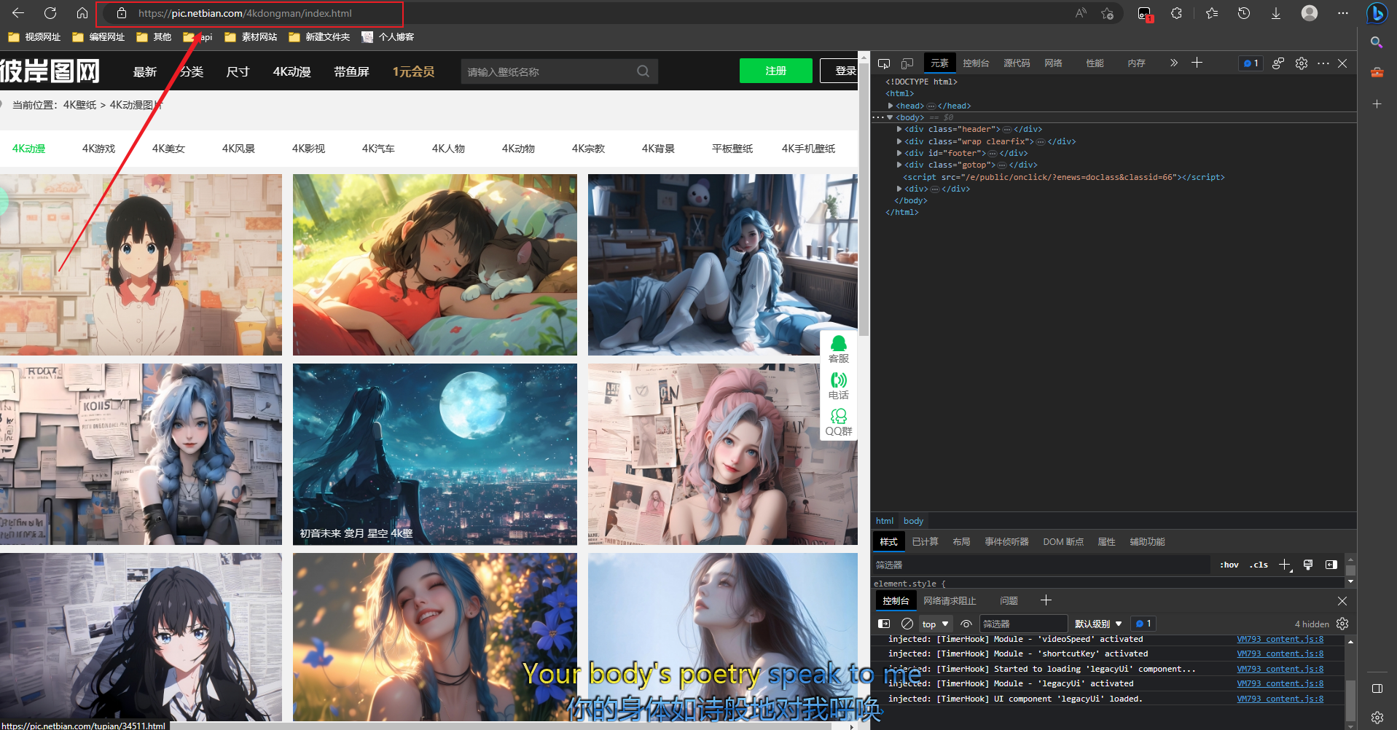This screenshot has width=1397, height=730.
Task: Open the sleeping girl with cat thumbnail
Action: click(x=435, y=264)
